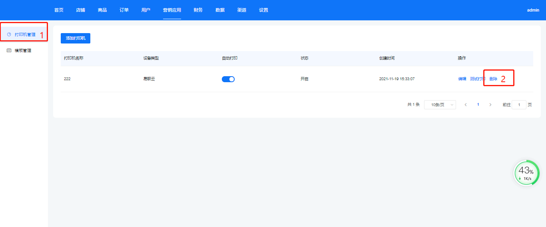Click the go-to-page number input field
Screen dimensions: 546x227
coord(519,105)
